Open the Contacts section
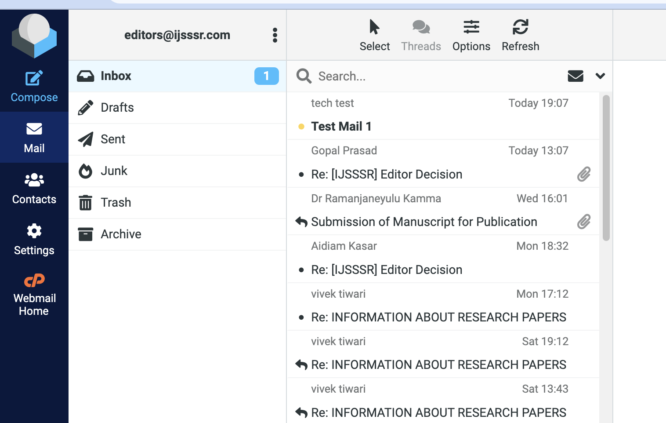The width and height of the screenshot is (666, 423). tap(34, 188)
